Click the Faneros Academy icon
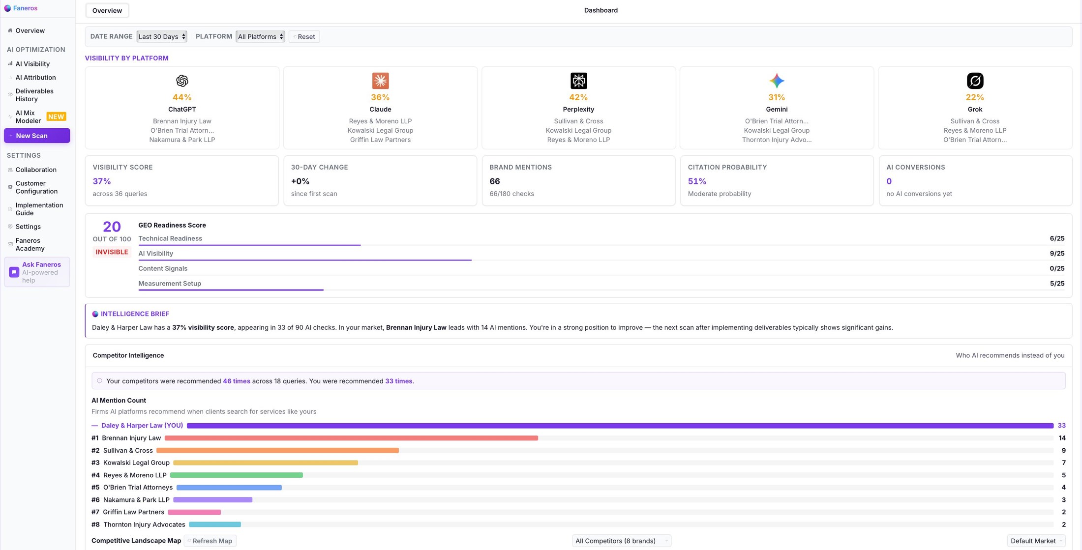This screenshot has height=550, width=1082. (x=10, y=244)
